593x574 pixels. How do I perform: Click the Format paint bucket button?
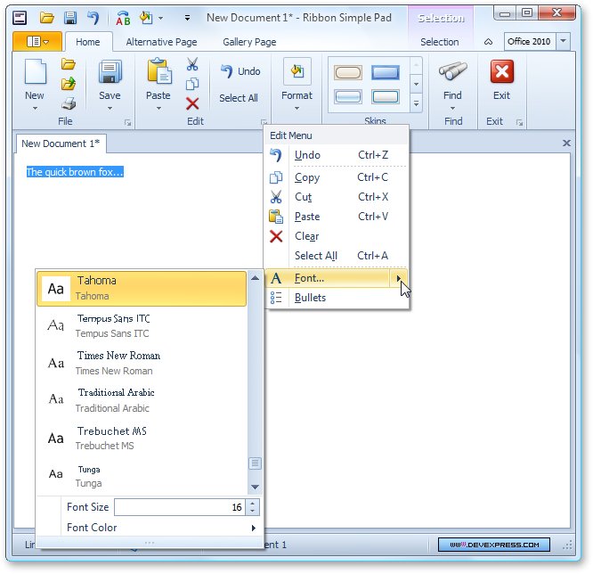click(x=296, y=78)
